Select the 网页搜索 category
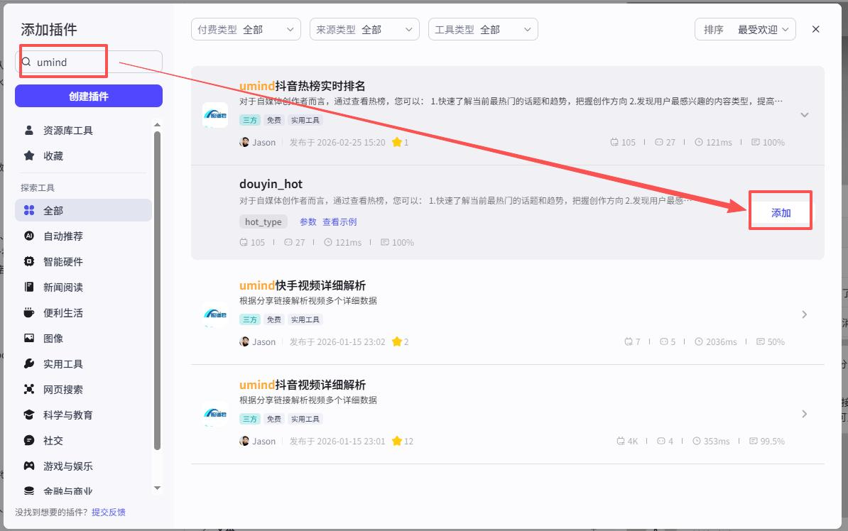This screenshot has width=848, height=531. click(83, 389)
